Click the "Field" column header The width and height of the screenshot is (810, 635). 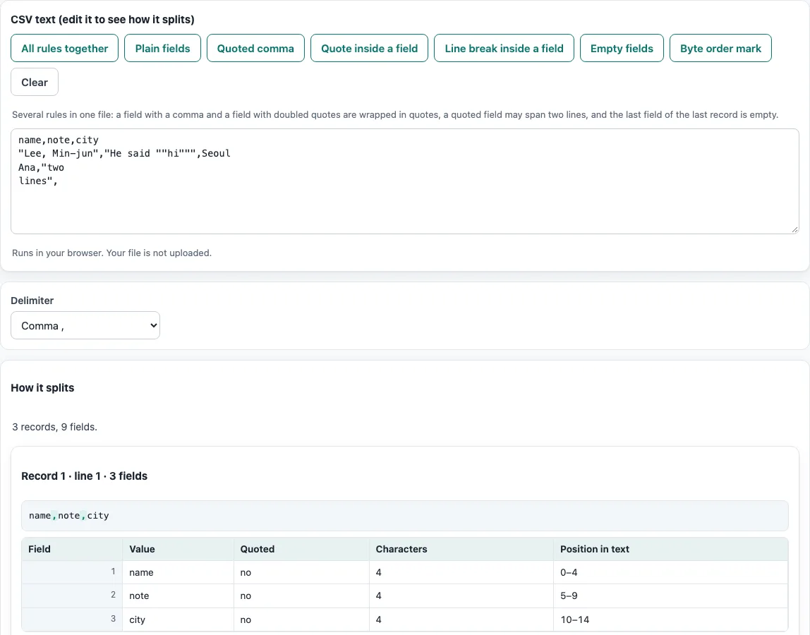72,549
